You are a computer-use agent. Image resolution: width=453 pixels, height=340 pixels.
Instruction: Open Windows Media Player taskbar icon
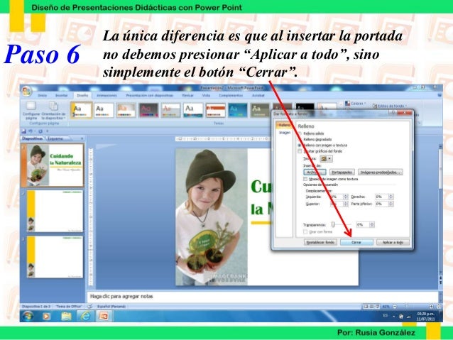point(46,317)
